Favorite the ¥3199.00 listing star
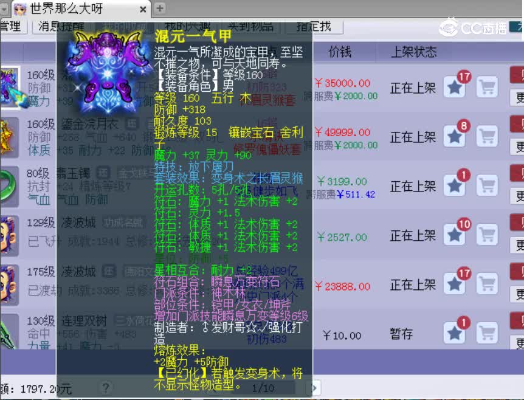Screen dimensions: 524x400 coord(455,185)
